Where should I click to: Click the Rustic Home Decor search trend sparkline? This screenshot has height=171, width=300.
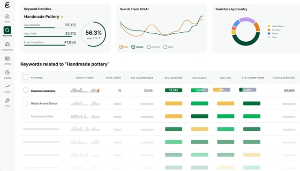pos(85,104)
